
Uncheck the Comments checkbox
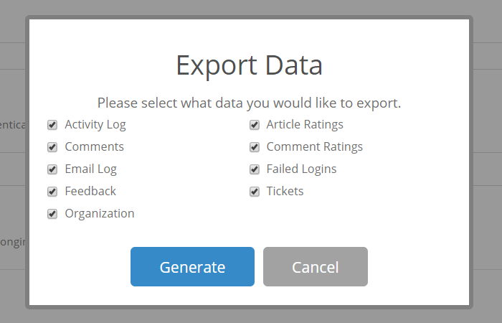pos(52,147)
